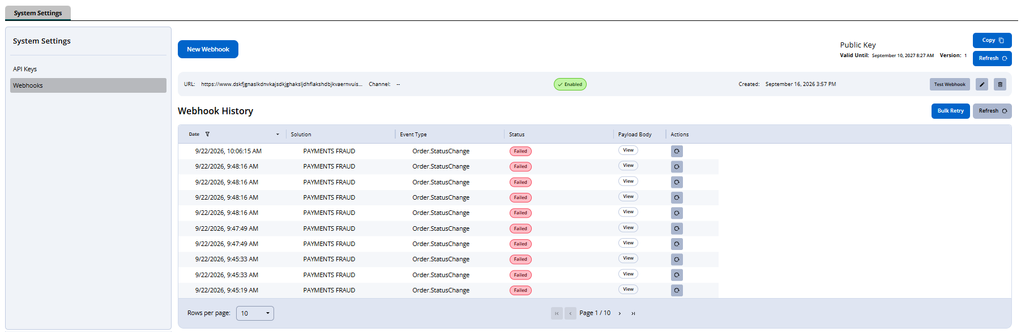Retry the 9:45:19 AM webhook event
1021x332 pixels.
click(677, 290)
